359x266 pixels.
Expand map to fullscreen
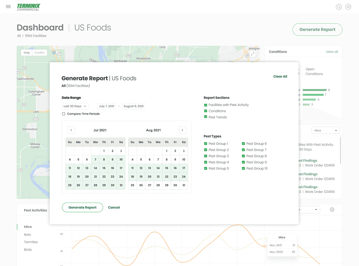click(253, 54)
